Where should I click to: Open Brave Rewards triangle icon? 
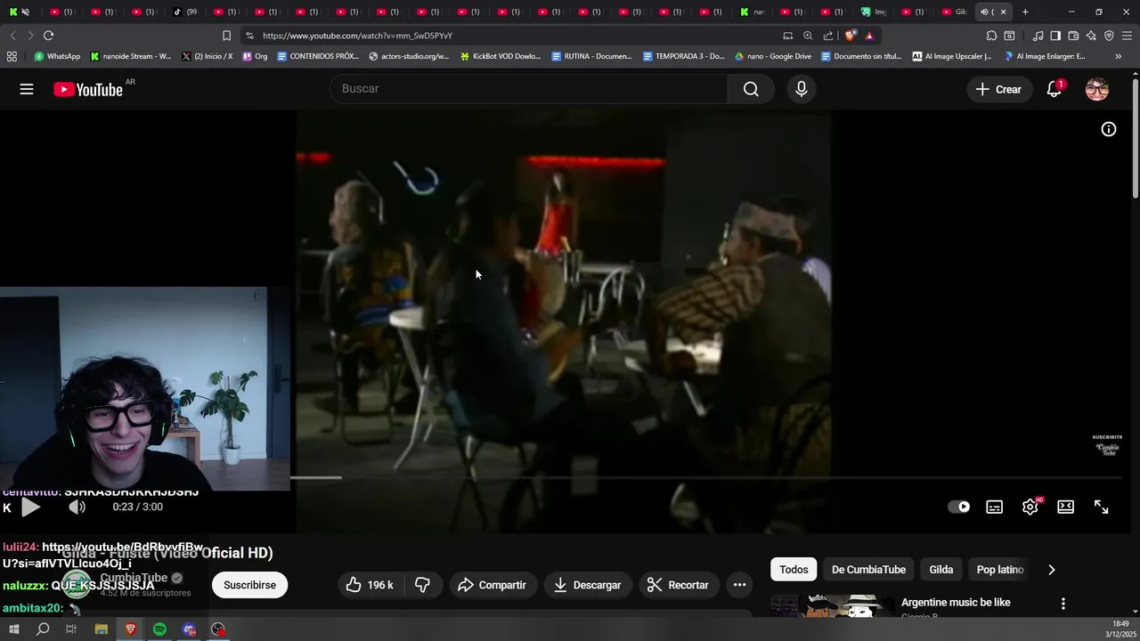pos(869,36)
